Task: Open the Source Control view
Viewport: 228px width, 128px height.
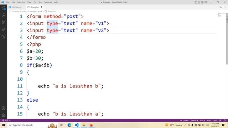Action: click(4, 22)
